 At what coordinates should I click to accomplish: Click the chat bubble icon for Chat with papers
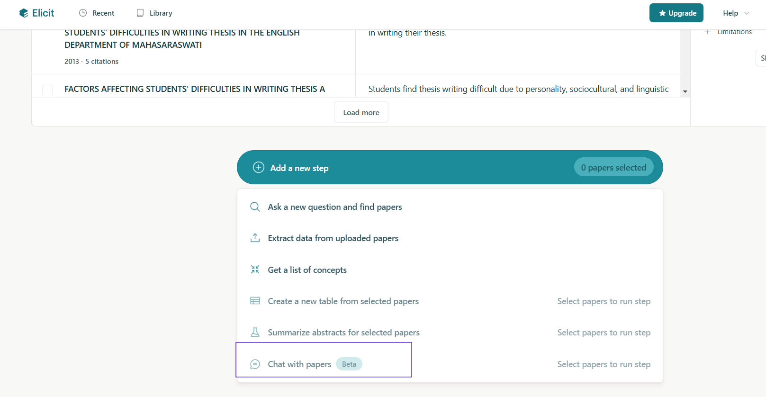pyautogui.click(x=255, y=364)
